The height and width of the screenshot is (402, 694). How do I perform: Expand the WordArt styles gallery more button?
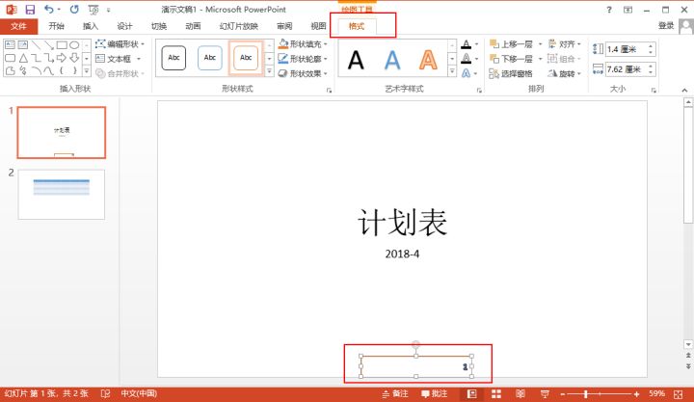click(452, 70)
